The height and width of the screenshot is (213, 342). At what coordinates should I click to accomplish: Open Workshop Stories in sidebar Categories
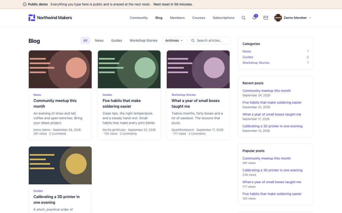point(256,63)
